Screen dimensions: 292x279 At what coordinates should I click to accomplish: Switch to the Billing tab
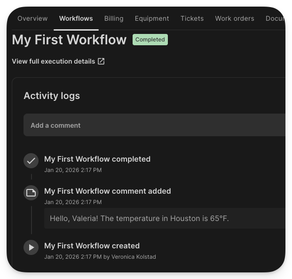coord(114,18)
